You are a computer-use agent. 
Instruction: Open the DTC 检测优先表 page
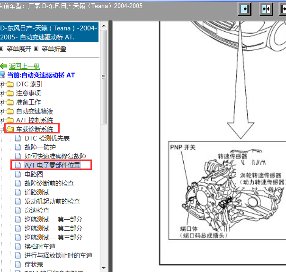point(47,138)
